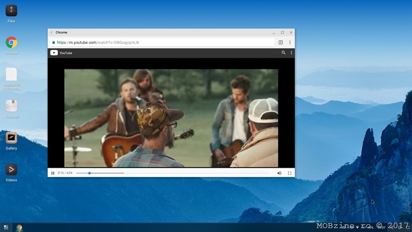This screenshot has width=412, height=232.
Task: Launch Chrome from the desktop shortcut
Action: pyautogui.click(x=12, y=43)
